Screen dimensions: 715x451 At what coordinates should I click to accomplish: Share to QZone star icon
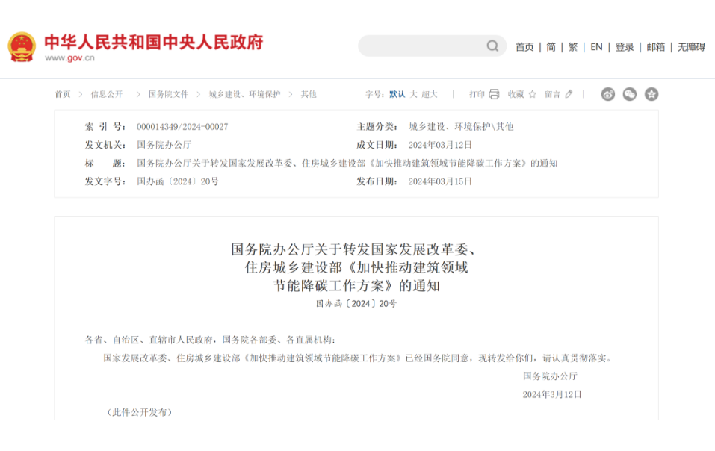(x=651, y=94)
